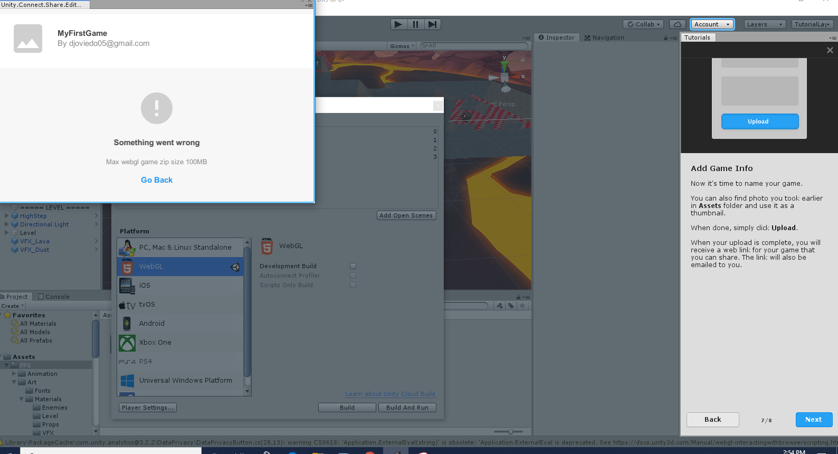This screenshot has height=454, width=838.
Task: Open the Account dropdown
Action: tap(712, 24)
